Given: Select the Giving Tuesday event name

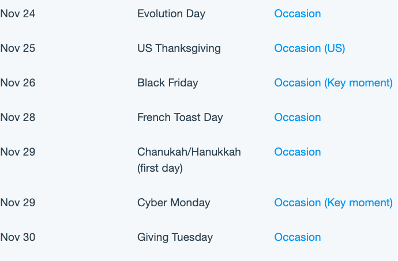Looking at the screenshot, I should [x=175, y=237].
